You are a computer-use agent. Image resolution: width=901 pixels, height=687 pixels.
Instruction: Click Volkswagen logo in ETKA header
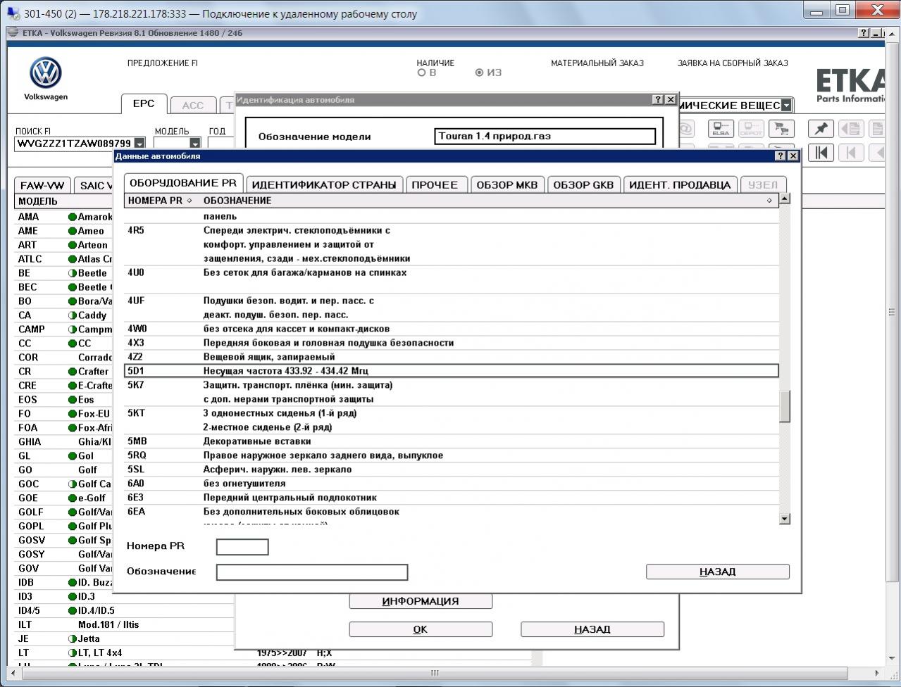click(46, 73)
